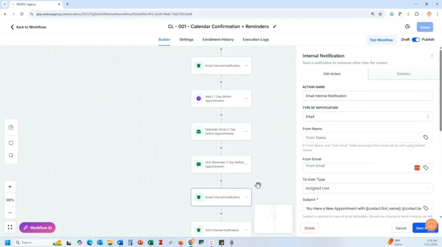Viewport: 442px width, 247px height.
Task: Open the stats pie chart icon in left sidebar
Action: coord(11,127)
